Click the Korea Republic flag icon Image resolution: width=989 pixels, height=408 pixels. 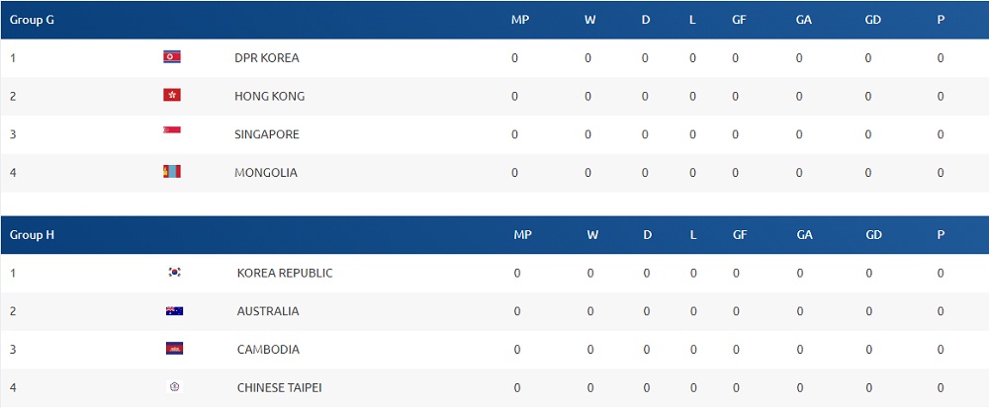(175, 273)
